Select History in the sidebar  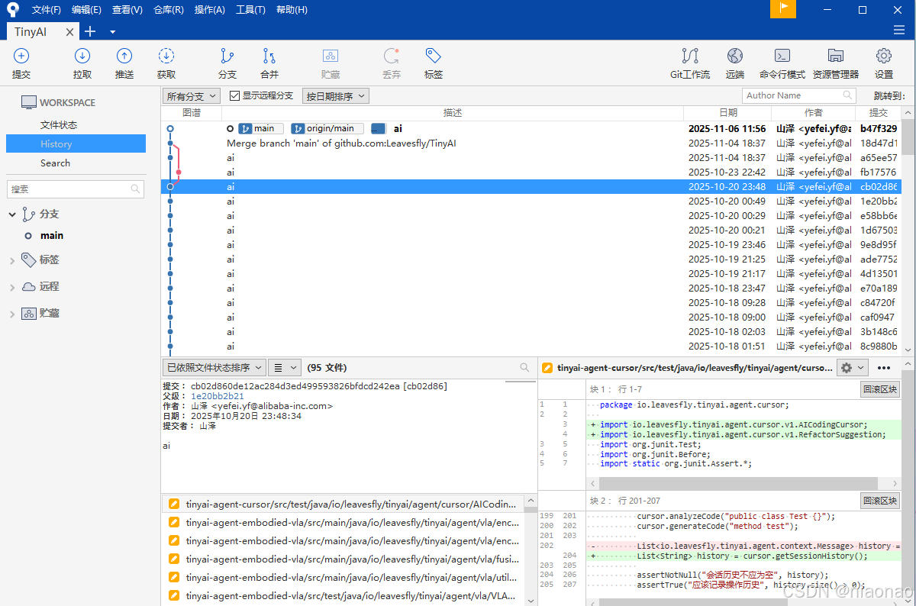pyautogui.click(x=76, y=143)
